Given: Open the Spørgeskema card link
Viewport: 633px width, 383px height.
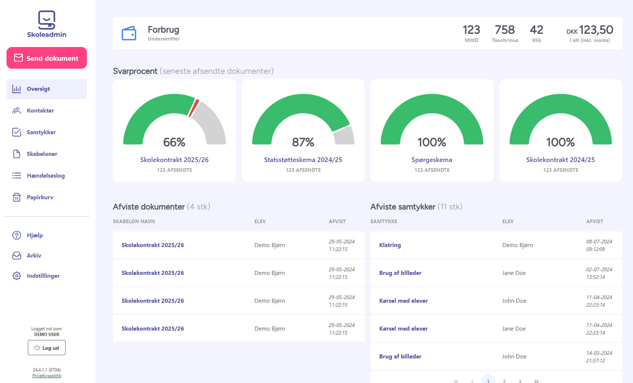Looking at the screenshot, I should tap(432, 160).
